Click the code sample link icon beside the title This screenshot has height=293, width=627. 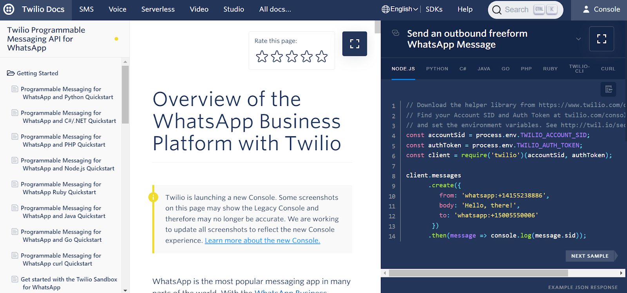coord(396,33)
